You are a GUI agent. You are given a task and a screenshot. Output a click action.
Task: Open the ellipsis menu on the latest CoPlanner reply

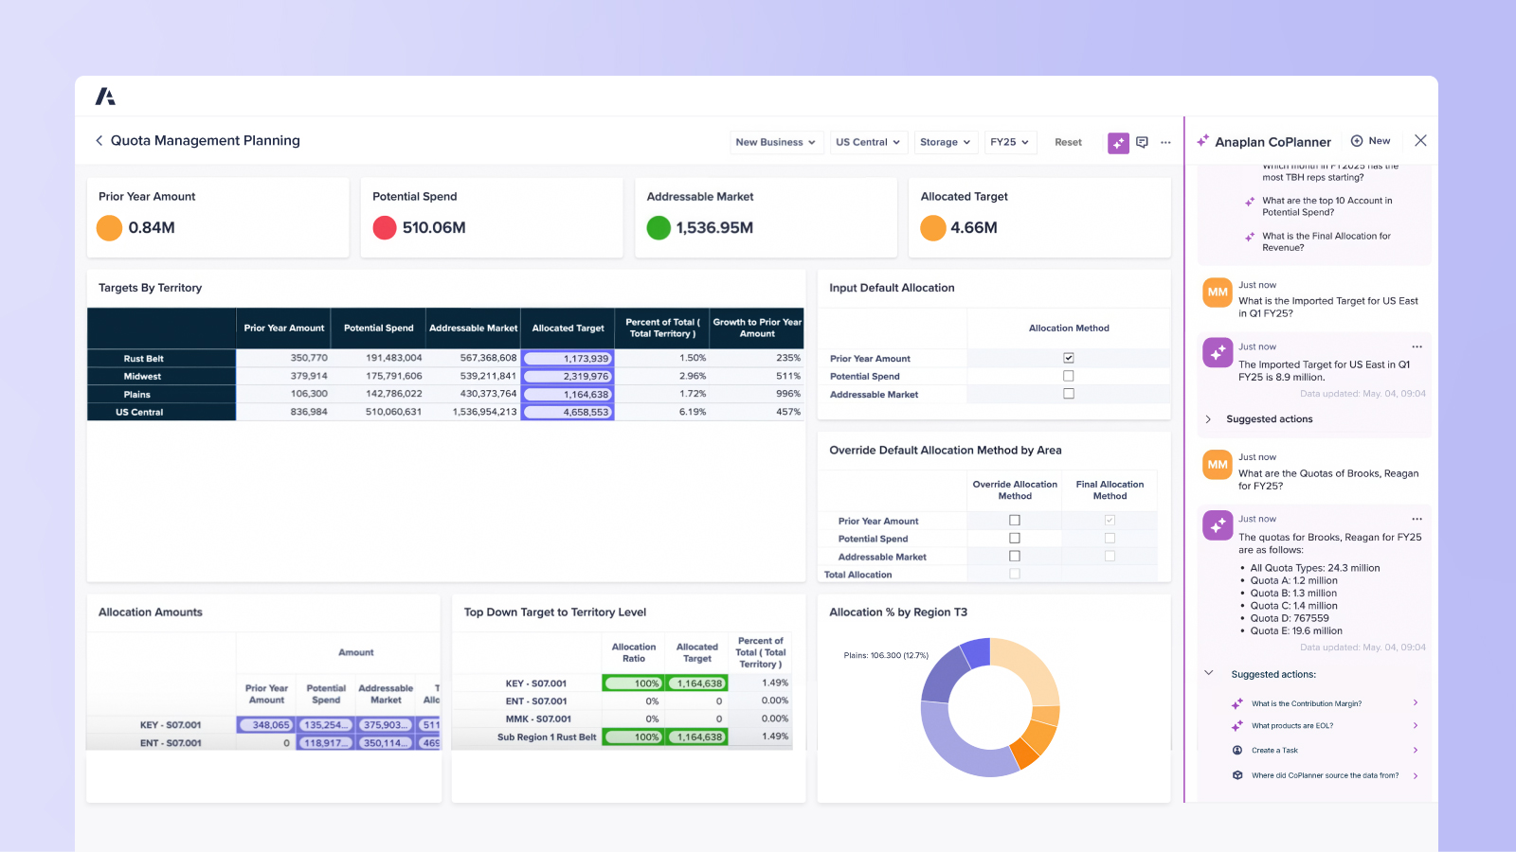coord(1417,519)
